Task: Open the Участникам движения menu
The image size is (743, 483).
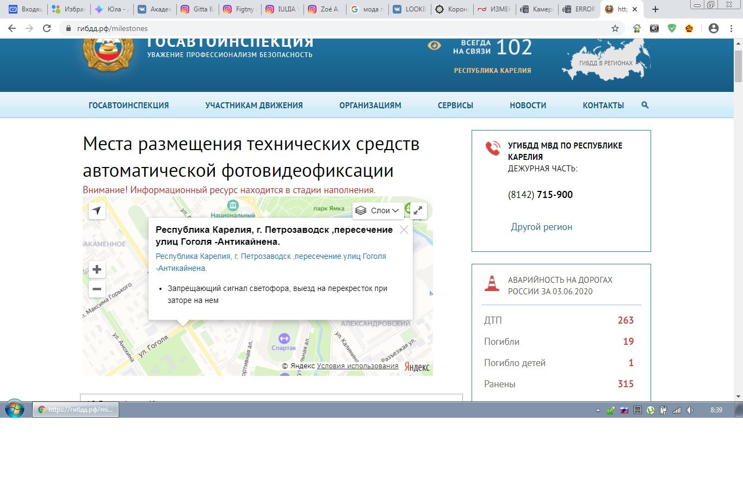Action: pos(254,106)
